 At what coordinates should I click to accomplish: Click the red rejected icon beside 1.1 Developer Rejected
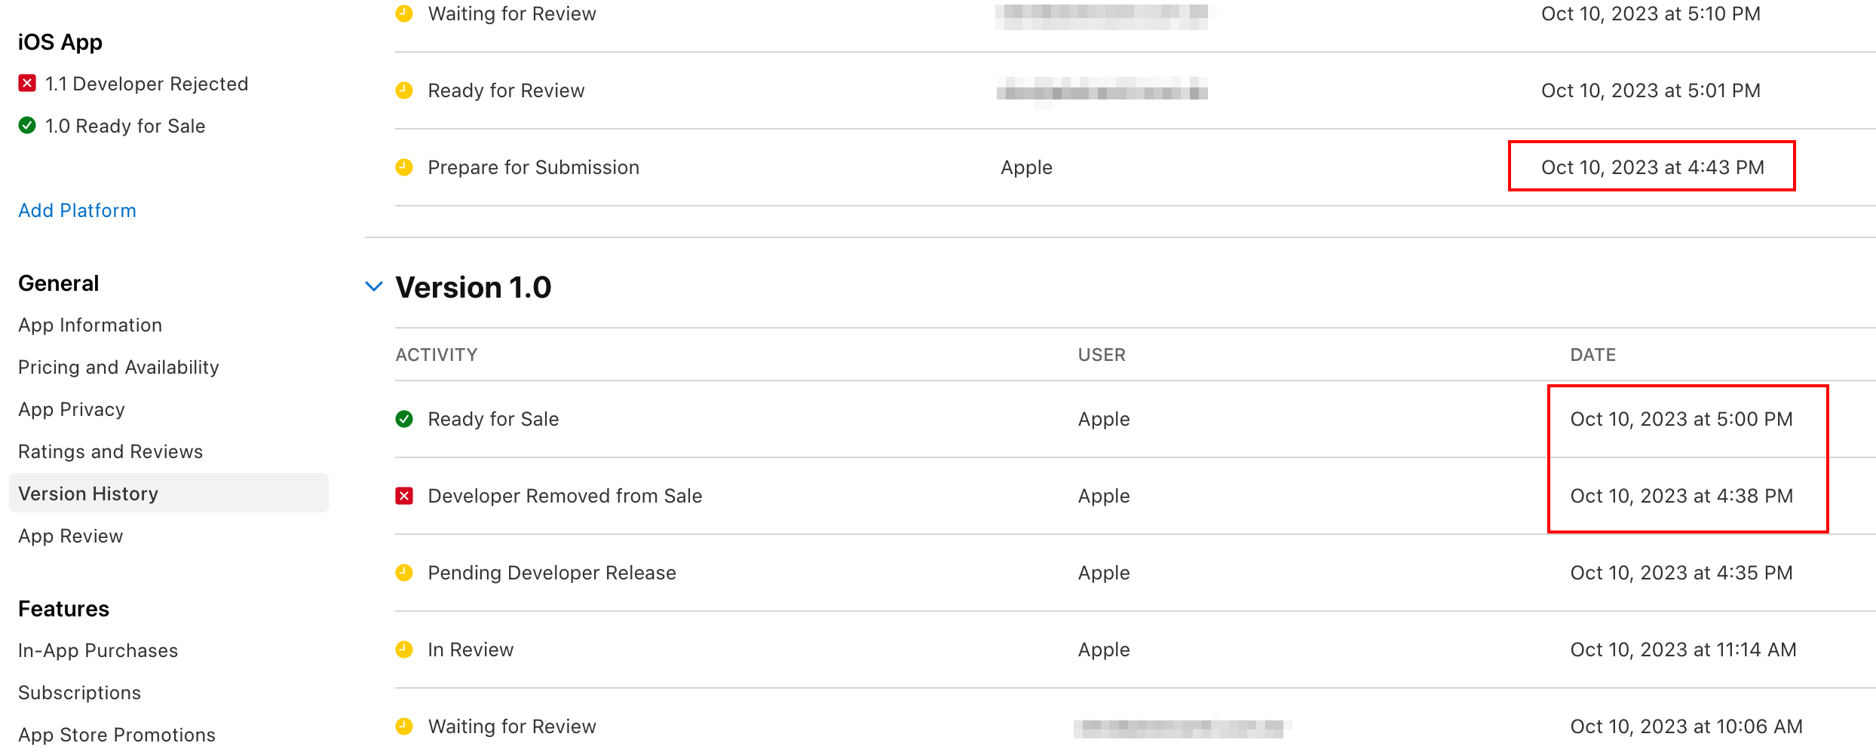coord(27,83)
